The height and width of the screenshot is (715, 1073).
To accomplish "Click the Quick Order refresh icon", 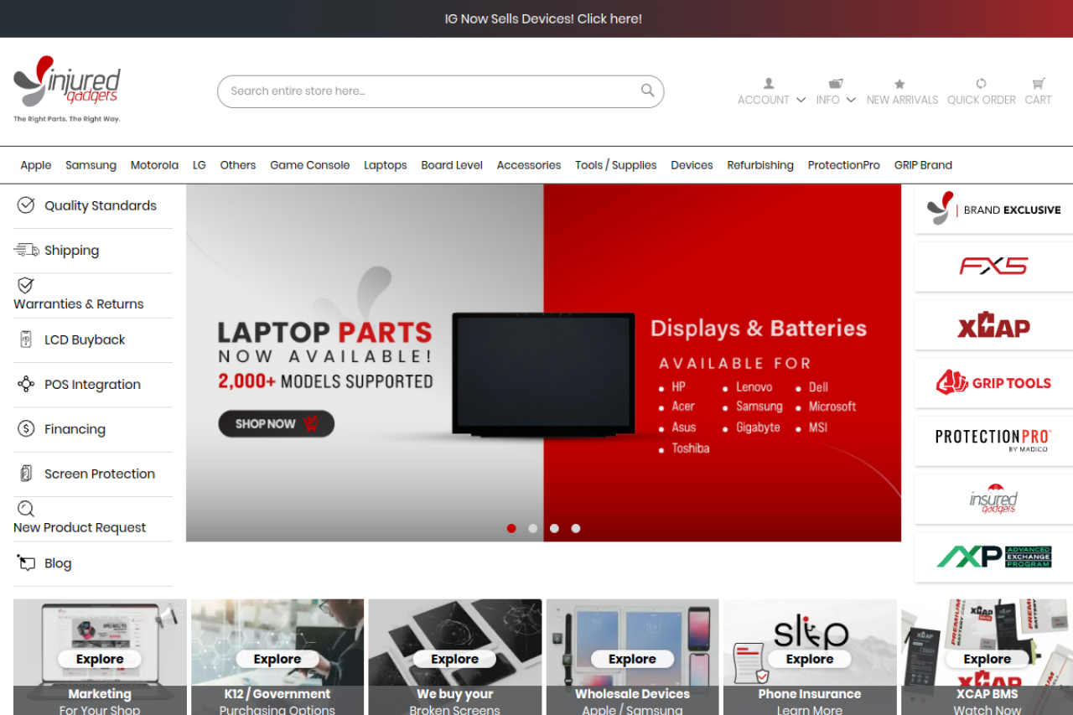I will (x=981, y=84).
